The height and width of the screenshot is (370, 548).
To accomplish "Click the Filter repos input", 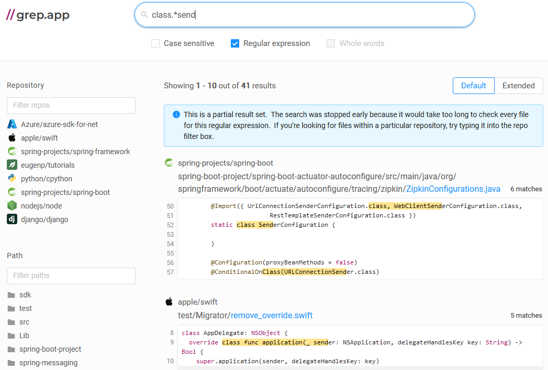I will coord(71,105).
